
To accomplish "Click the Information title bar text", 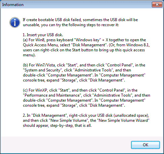I will click(x=13, y=5).
